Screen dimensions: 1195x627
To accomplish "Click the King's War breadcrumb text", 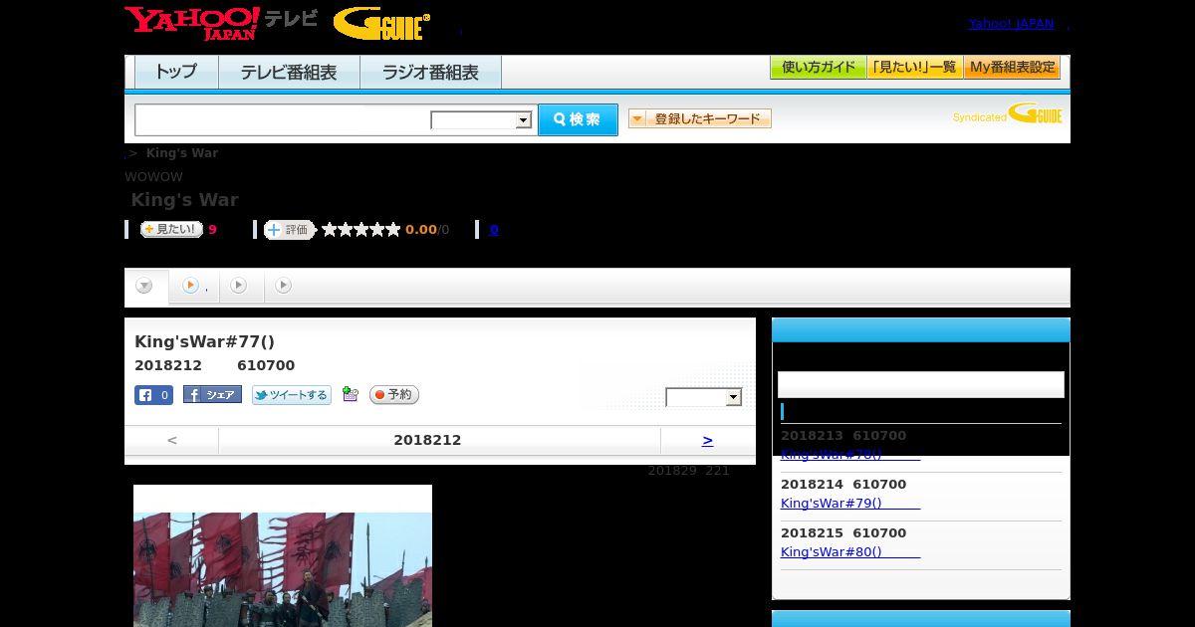I will point(182,152).
